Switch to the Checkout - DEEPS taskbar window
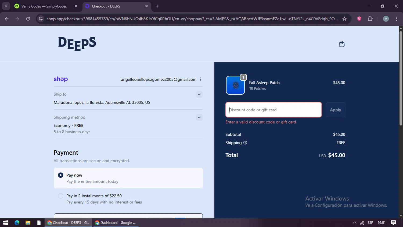403x227 pixels. [x=69, y=223]
